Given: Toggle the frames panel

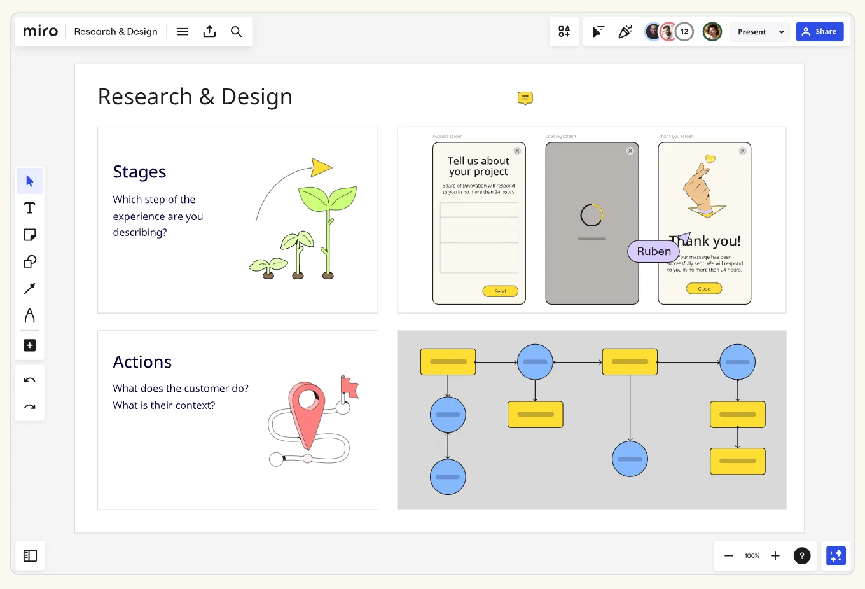Looking at the screenshot, I should click(x=30, y=555).
